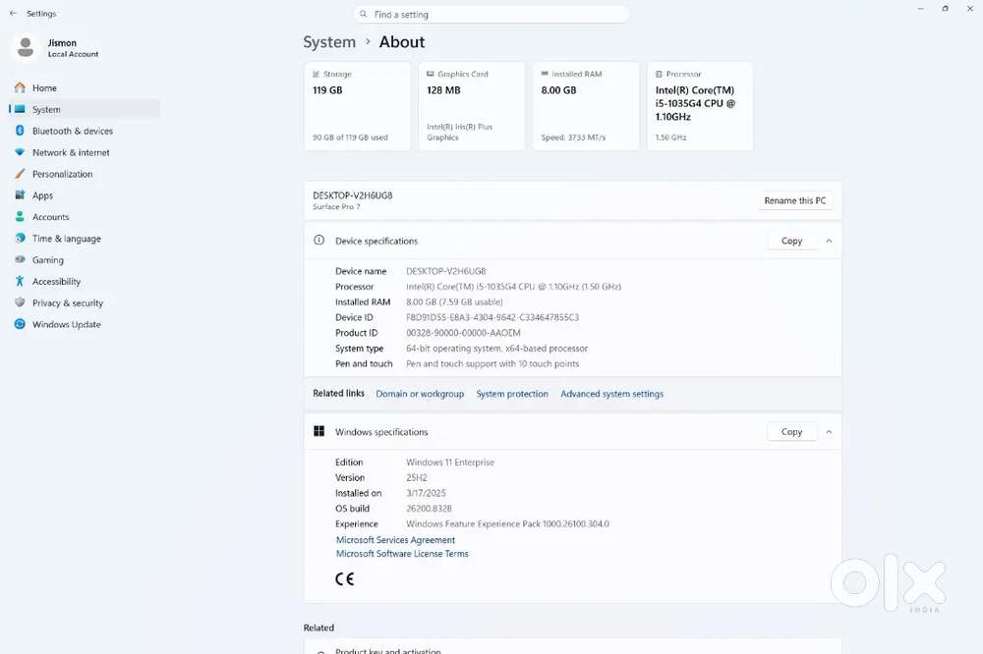Image resolution: width=983 pixels, height=654 pixels.
Task: Open the Jismon account avatar
Action: pyautogui.click(x=26, y=47)
